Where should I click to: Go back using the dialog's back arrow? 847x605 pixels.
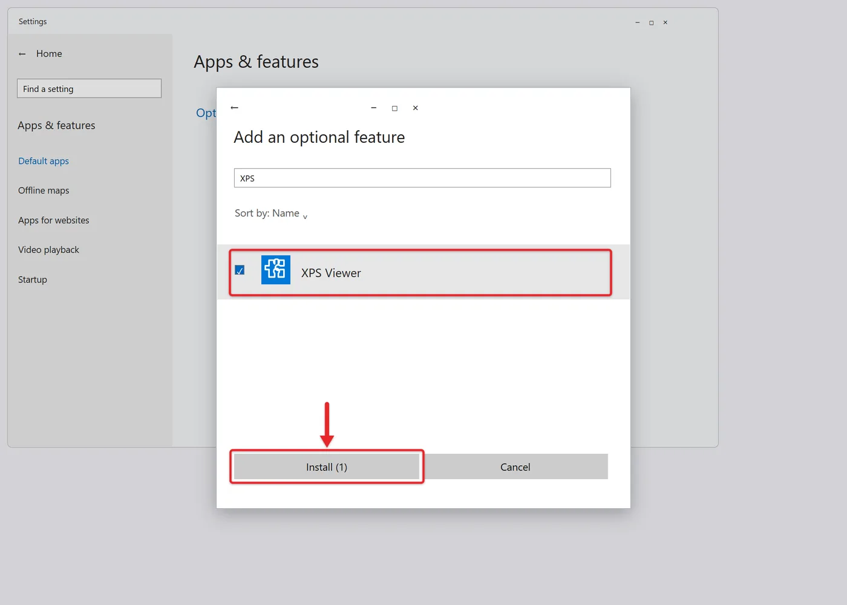pyautogui.click(x=235, y=108)
